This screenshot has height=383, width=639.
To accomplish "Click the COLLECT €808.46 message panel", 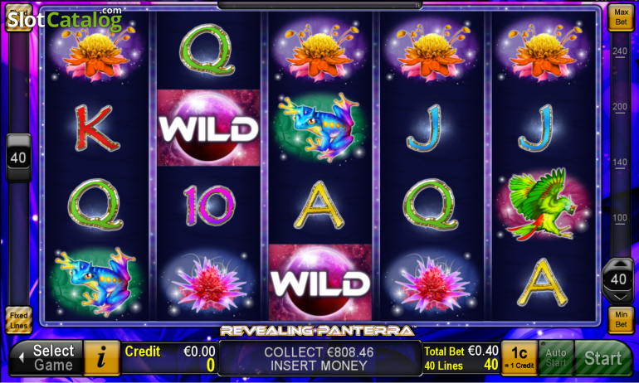I will click(319, 358).
